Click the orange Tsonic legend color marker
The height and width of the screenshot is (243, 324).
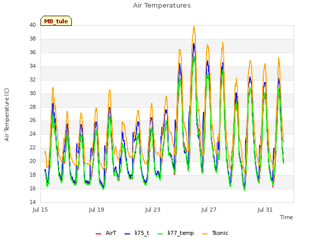[x=205, y=234]
